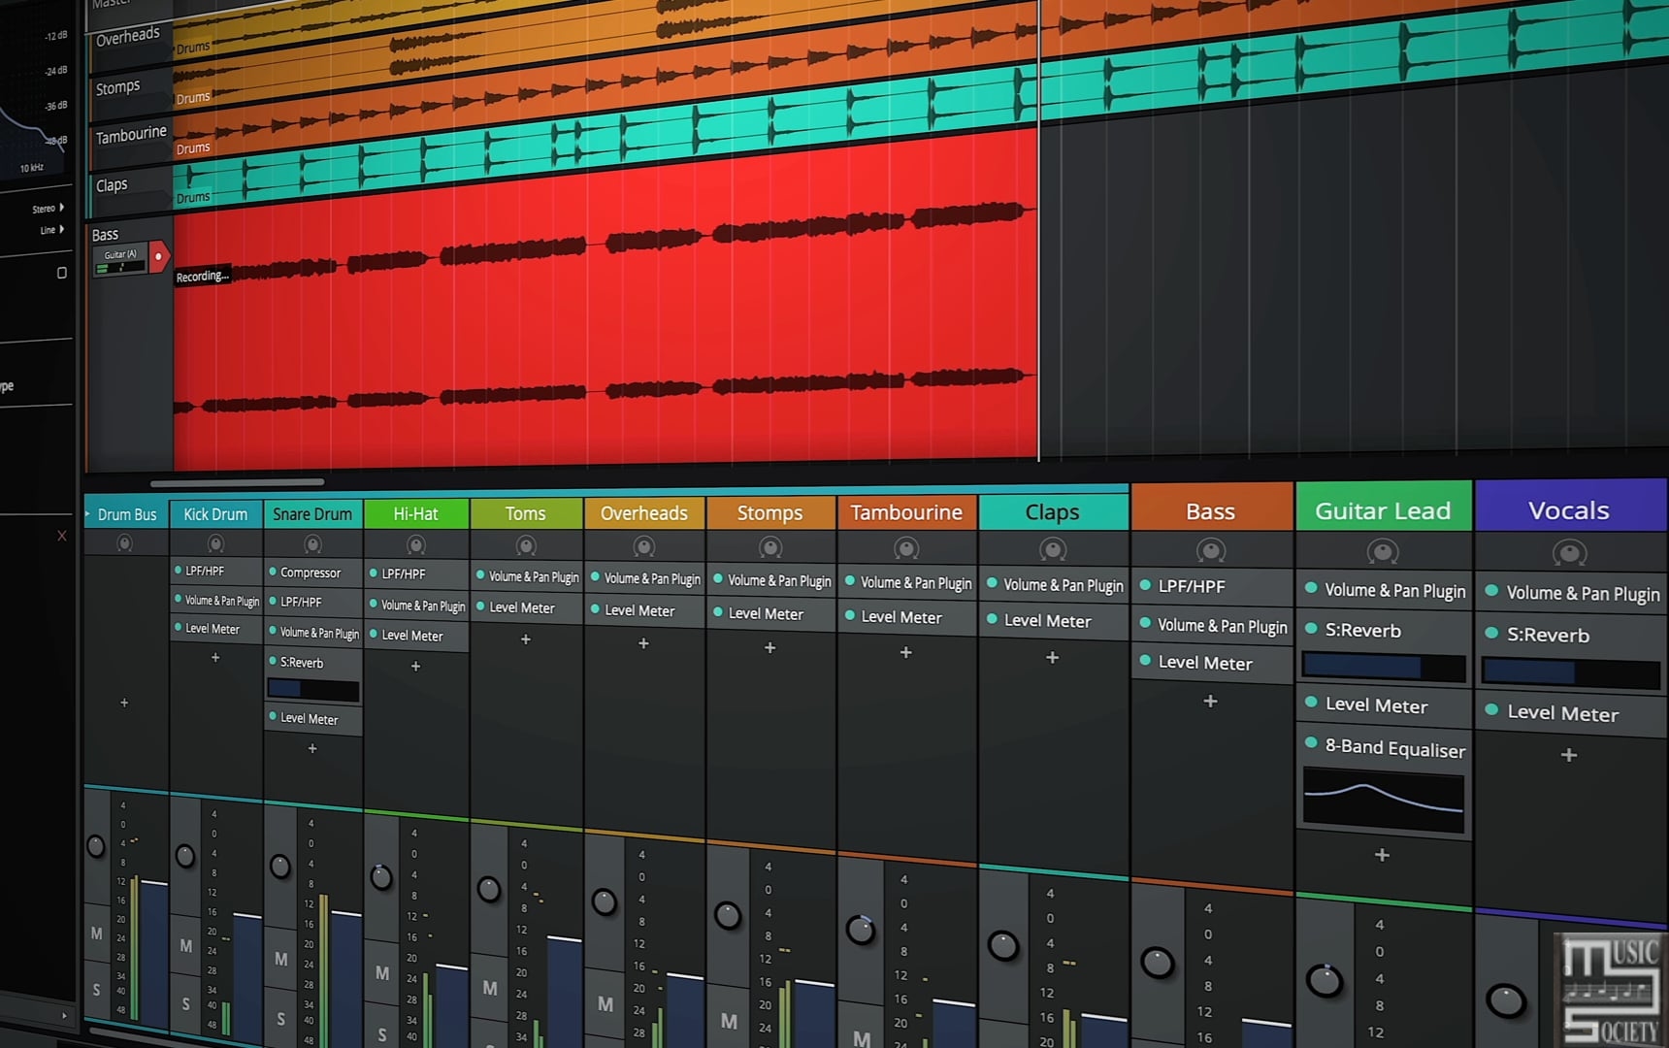This screenshot has width=1669, height=1048.
Task: Click the routing icon under Claps header
Action: [x=1053, y=550]
